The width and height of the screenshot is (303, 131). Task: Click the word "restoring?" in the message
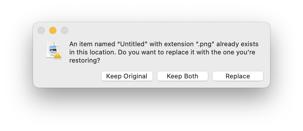pos(85,61)
